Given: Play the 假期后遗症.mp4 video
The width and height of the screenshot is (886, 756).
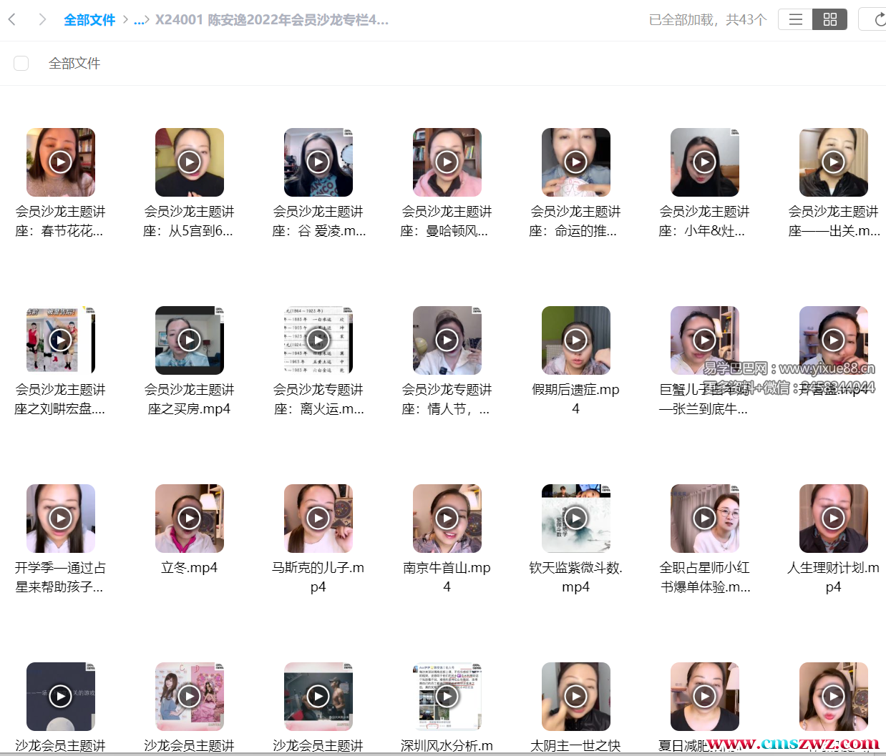Looking at the screenshot, I should (x=575, y=340).
